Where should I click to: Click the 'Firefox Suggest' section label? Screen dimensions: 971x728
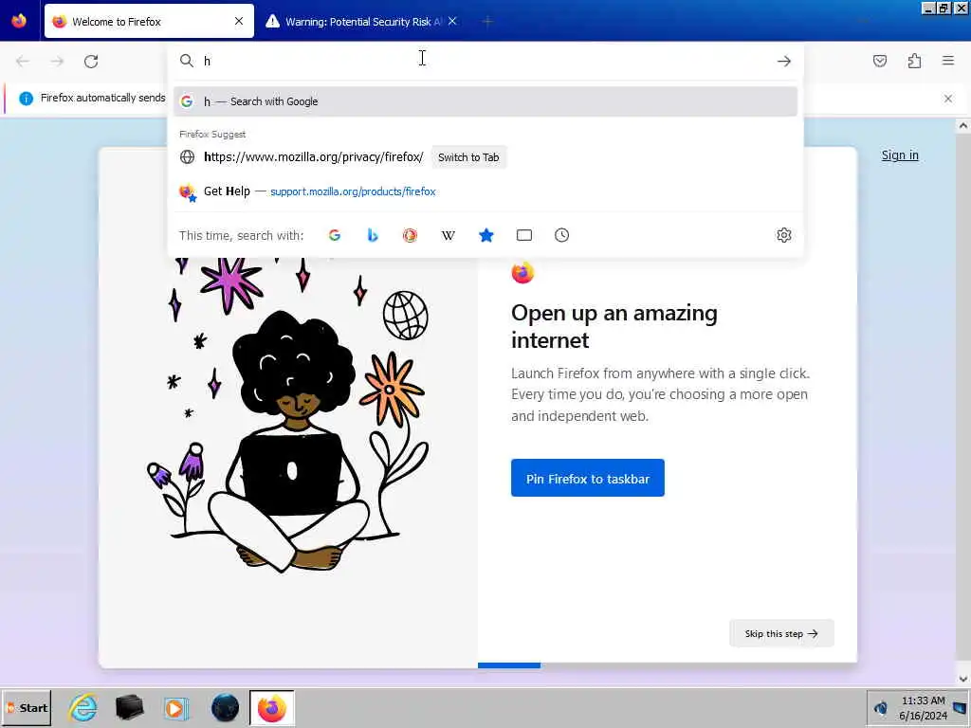pos(212,135)
